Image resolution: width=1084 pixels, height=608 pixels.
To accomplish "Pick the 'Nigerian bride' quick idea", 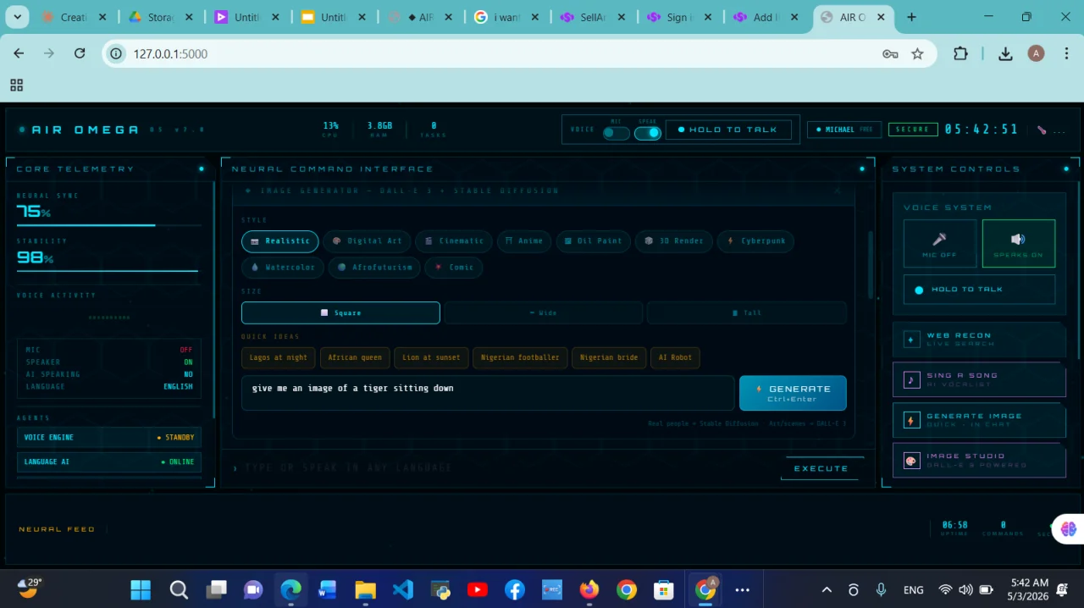I will tap(609, 357).
